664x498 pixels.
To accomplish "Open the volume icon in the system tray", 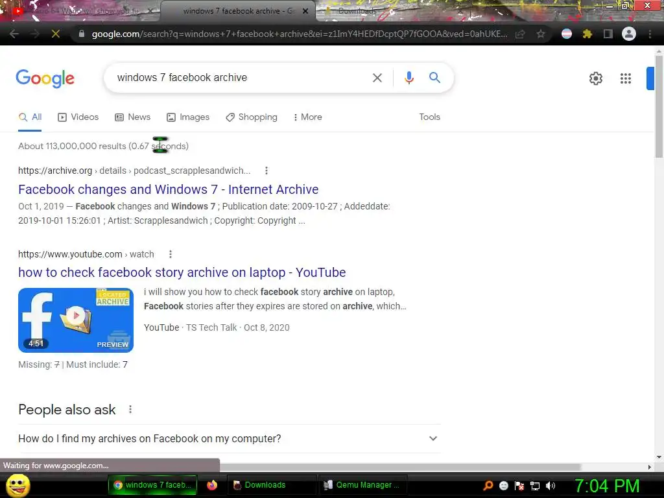I will pos(551,486).
